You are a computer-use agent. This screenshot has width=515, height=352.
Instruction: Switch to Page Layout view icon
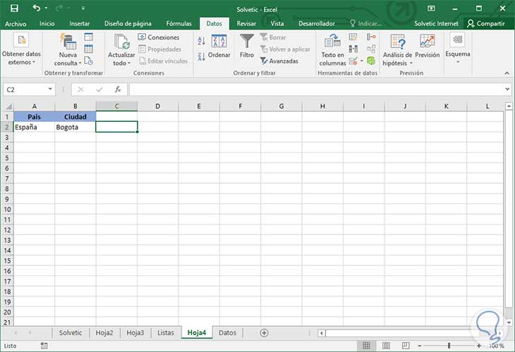tap(386, 346)
